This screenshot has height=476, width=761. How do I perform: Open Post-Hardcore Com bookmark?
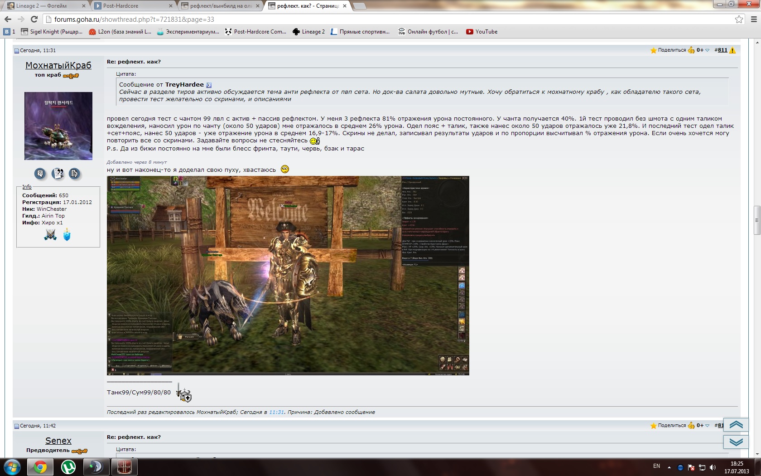[x=256, y=32]
